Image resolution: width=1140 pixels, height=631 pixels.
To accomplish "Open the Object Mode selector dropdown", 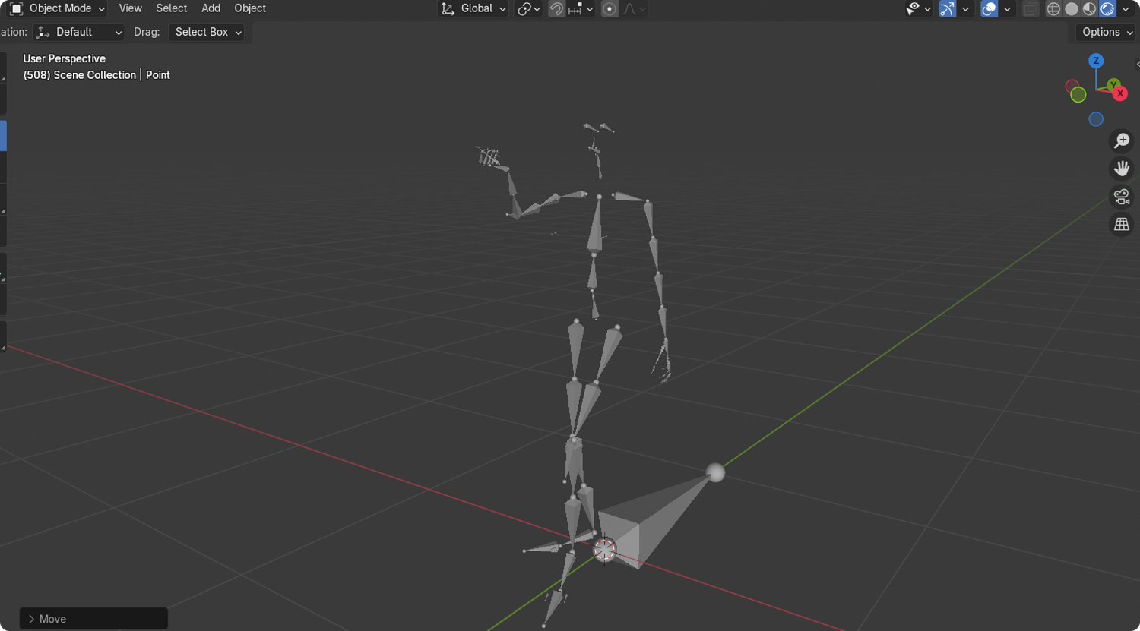I will [x=57, y=8].
